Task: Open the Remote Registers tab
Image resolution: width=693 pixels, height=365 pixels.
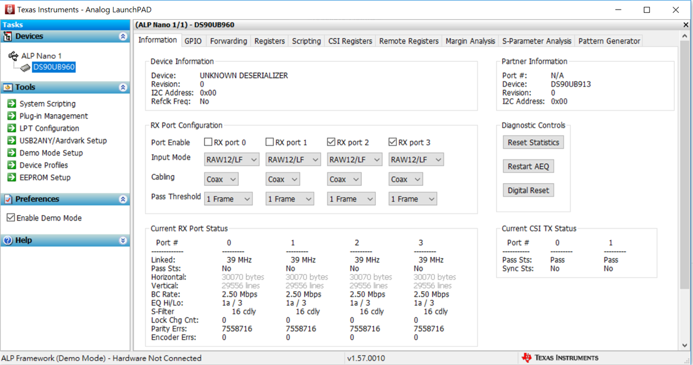Action: [x=409, y=41]
